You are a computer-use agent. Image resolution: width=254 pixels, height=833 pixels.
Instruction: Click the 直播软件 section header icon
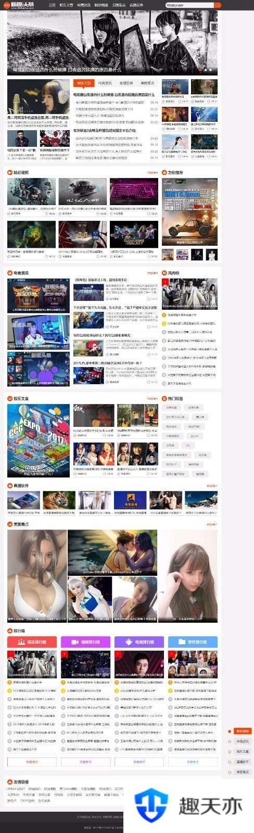click(x=9, y=486)
